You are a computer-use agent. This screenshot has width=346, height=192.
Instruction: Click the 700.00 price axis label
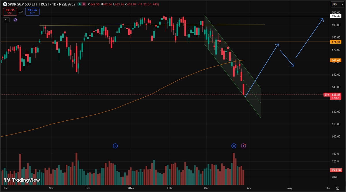point(336,13)
